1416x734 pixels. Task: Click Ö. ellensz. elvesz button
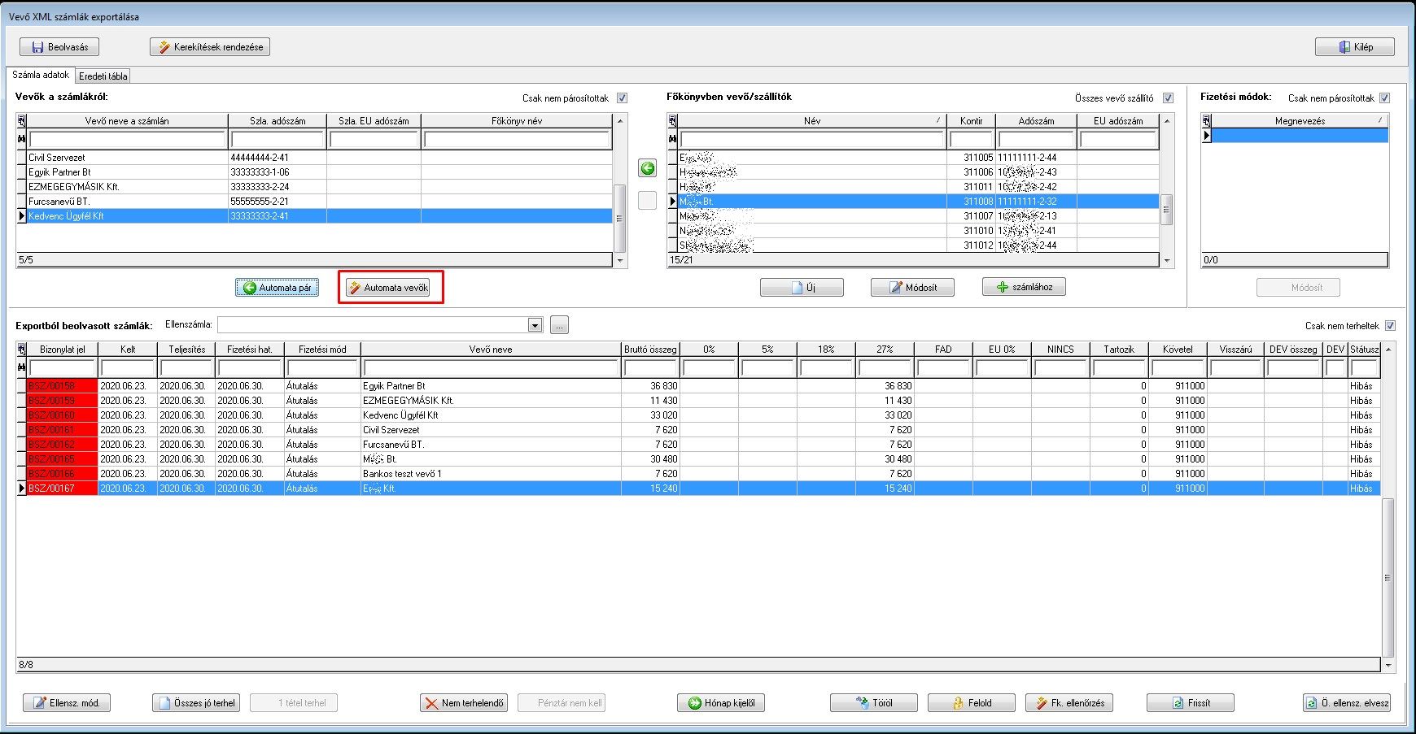pos(1347,703)
